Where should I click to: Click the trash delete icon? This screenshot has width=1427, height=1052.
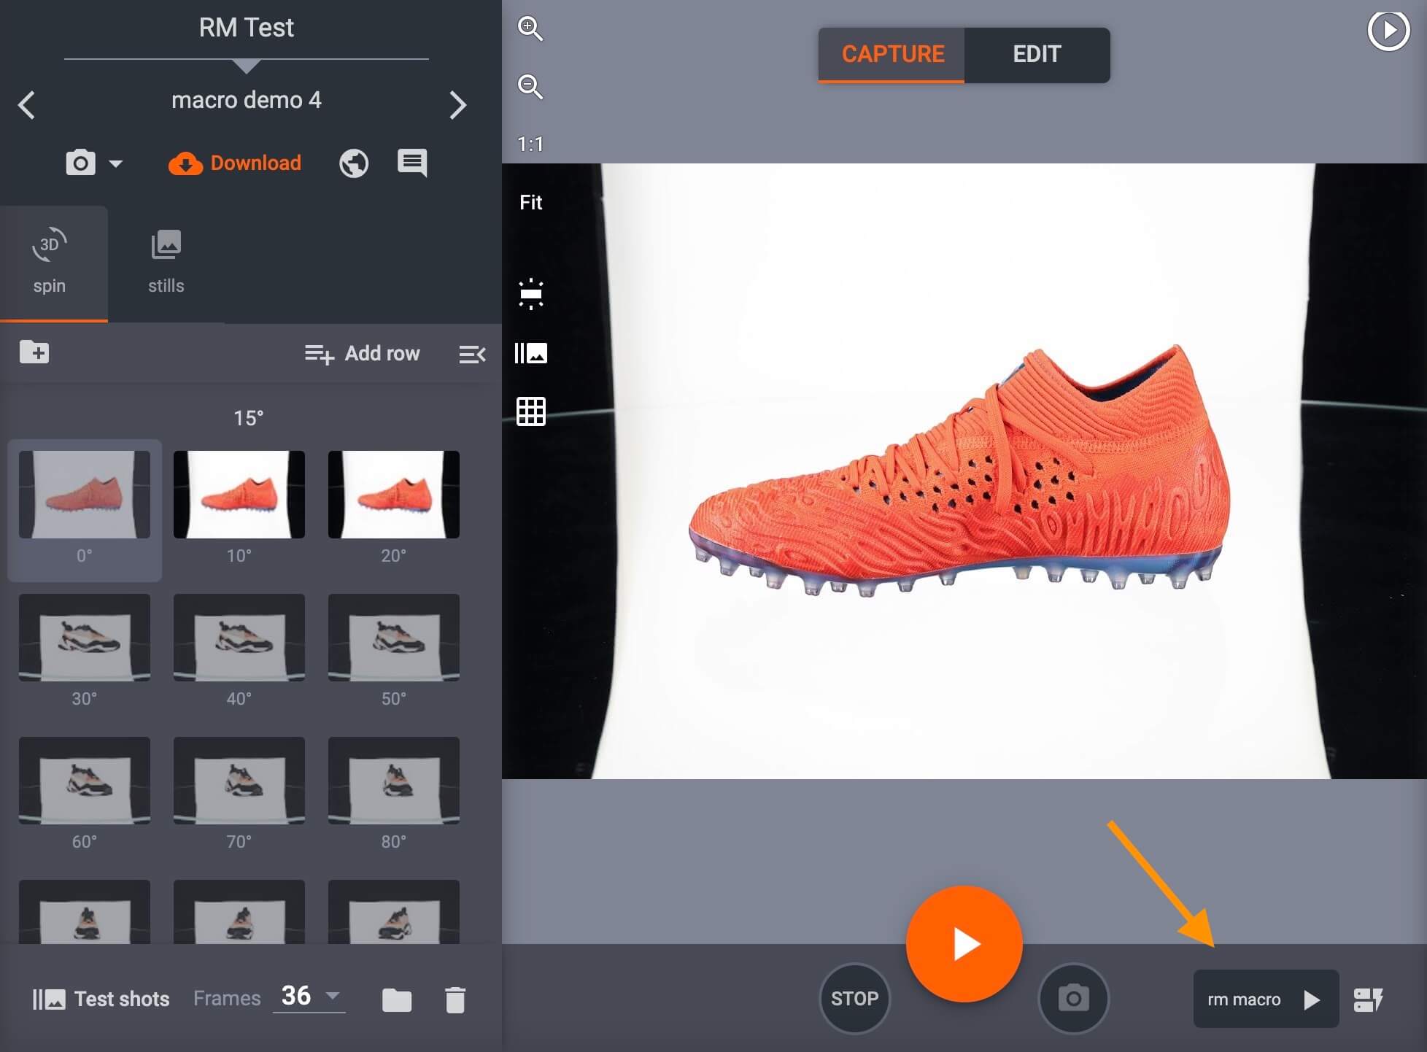click(x=455, y=999)
